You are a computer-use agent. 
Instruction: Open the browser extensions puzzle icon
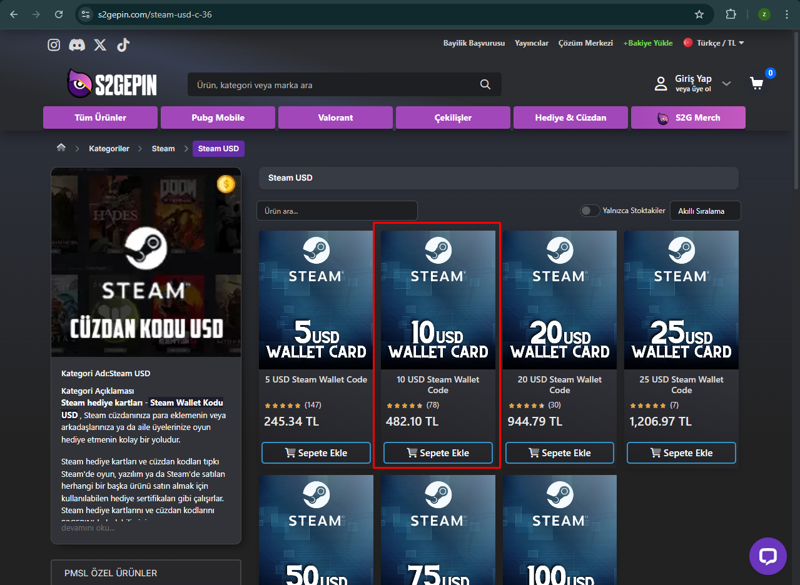(x=731, y=14)
